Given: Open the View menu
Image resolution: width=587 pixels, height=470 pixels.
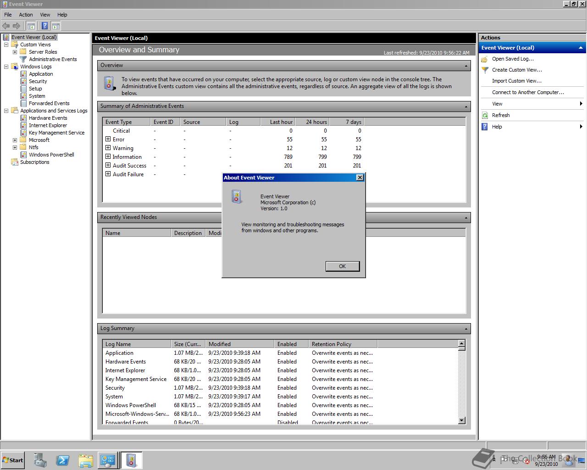Looking at the screenshot, I should click(45, 15).
